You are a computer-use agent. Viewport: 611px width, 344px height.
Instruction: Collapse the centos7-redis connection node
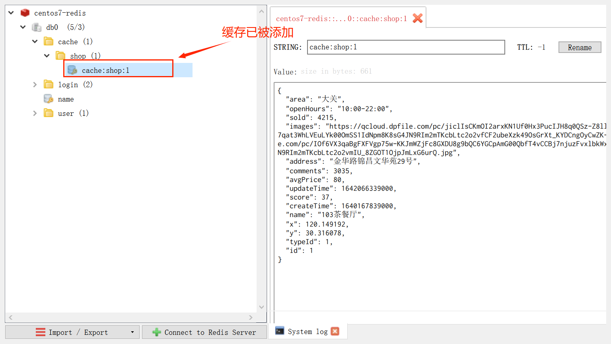(11, 13)
